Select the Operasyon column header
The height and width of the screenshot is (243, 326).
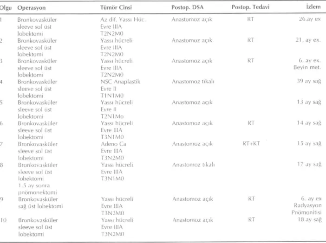32,8
